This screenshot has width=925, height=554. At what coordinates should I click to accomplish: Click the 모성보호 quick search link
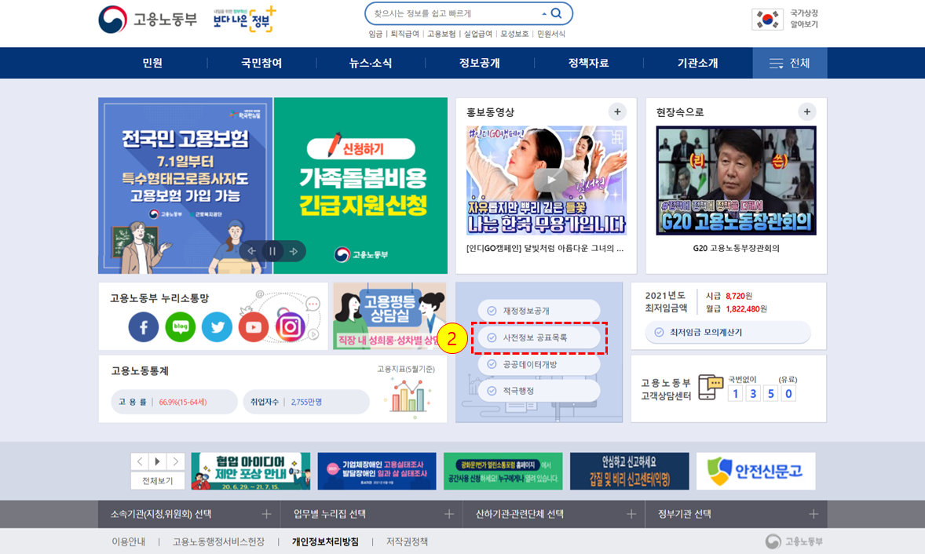514,35
